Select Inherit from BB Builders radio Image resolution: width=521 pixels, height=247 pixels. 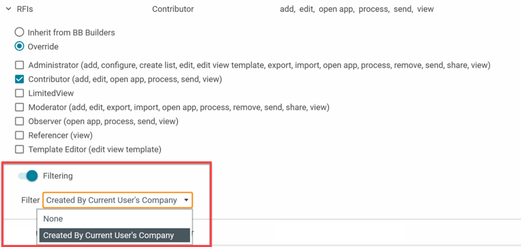(x=19, y=32)
